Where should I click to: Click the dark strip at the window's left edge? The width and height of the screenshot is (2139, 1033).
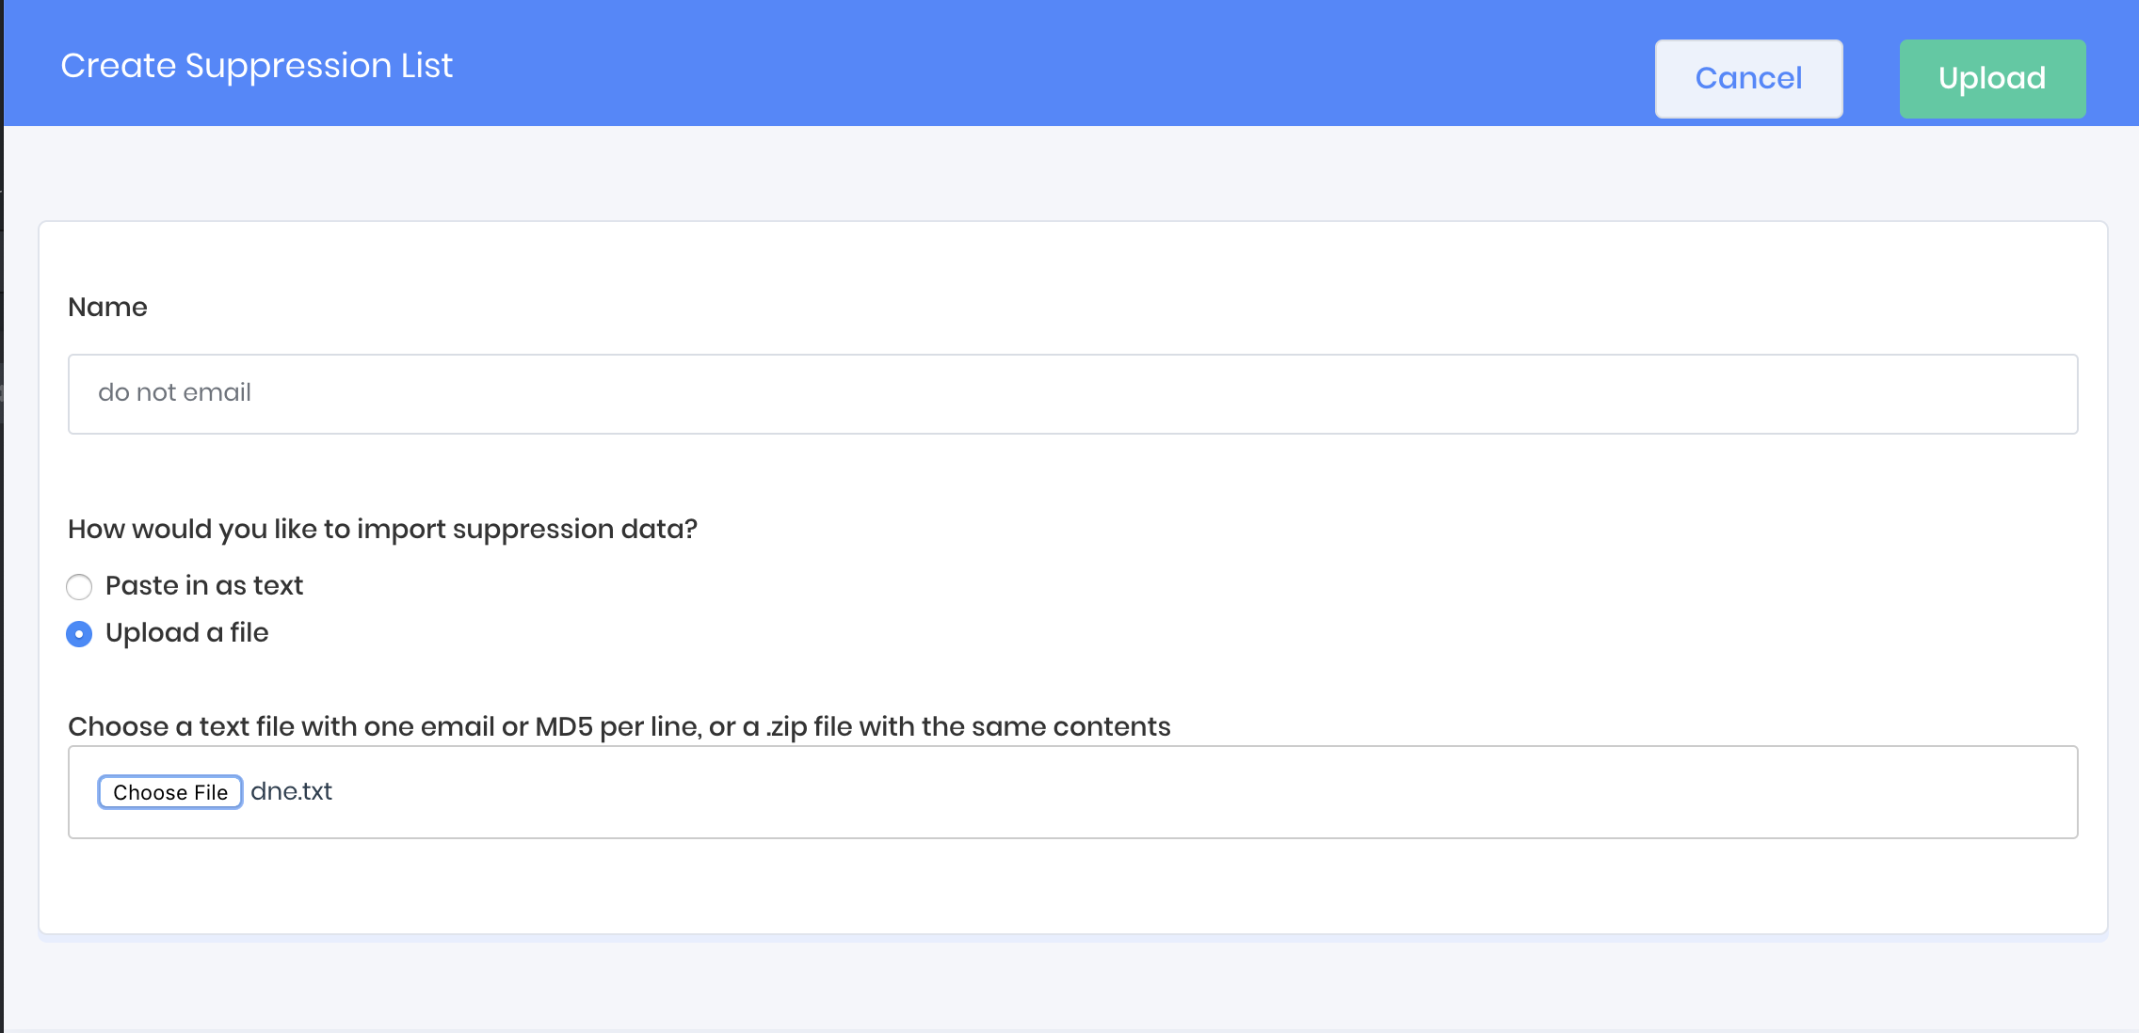[x=1, y=564]
